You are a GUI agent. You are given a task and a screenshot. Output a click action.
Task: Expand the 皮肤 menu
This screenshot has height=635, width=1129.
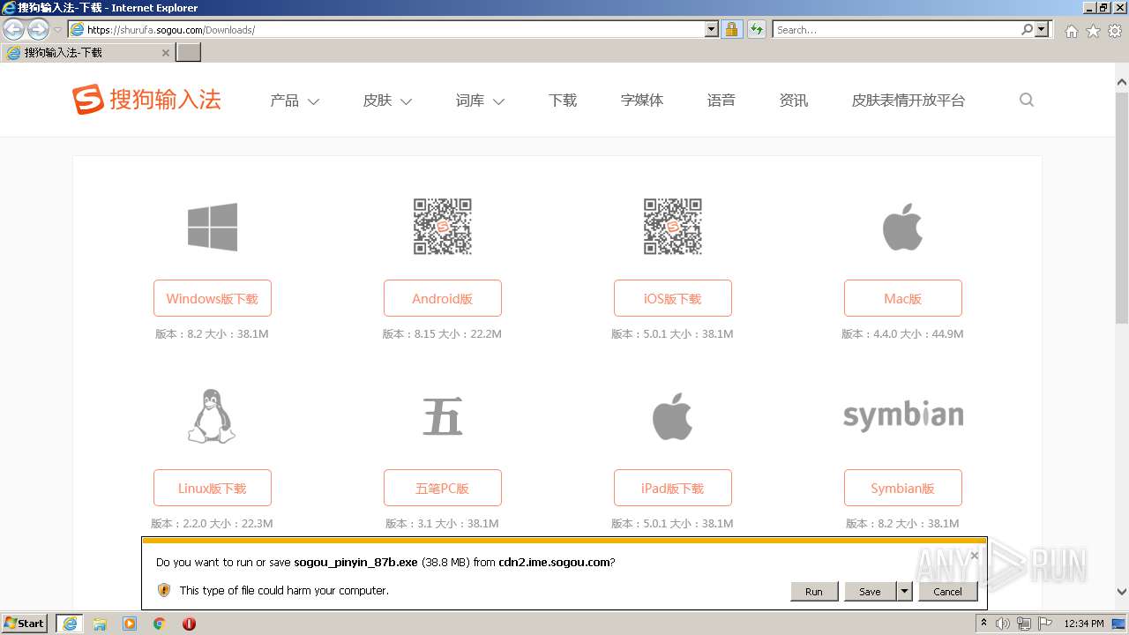pyautogui.click(x=387, y=101)
